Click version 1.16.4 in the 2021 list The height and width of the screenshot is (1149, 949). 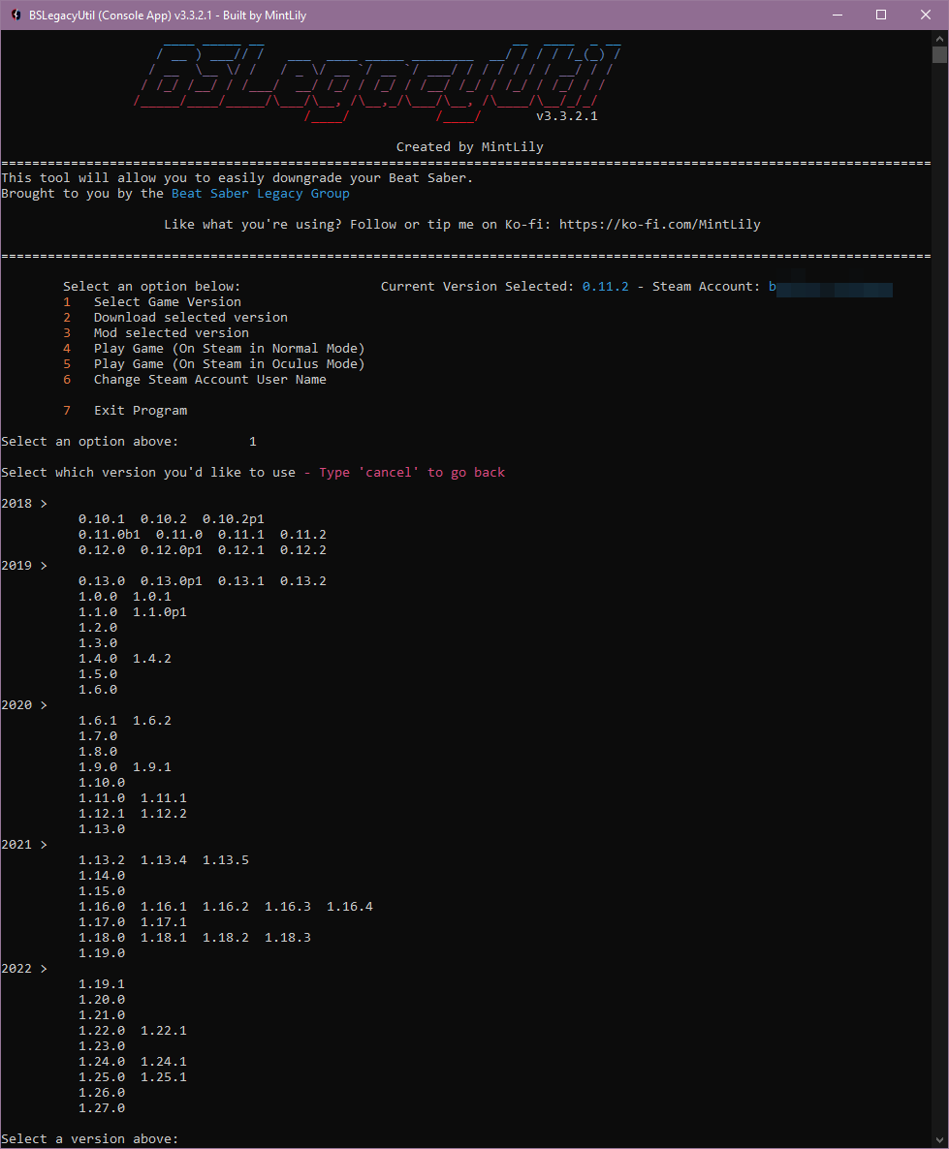(x=349, y=907)
